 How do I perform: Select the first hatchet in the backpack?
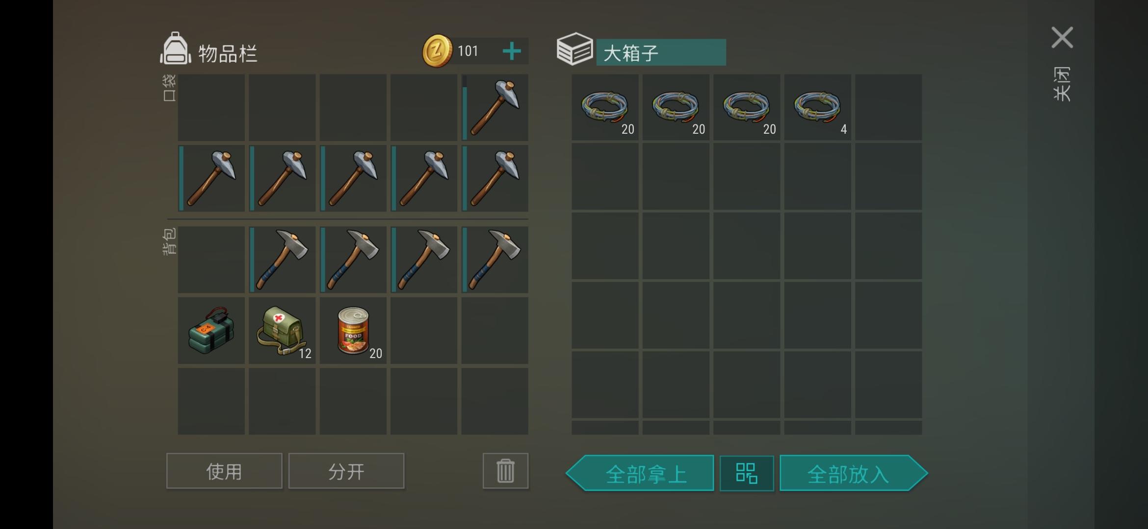pyautogui.click(x=282, y=260)
